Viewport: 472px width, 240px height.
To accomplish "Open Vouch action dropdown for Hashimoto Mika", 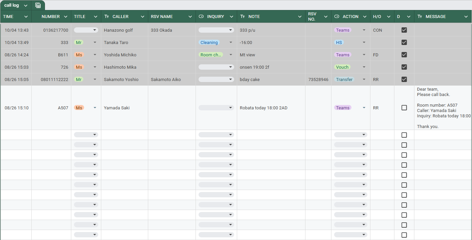I will [364, 67].
